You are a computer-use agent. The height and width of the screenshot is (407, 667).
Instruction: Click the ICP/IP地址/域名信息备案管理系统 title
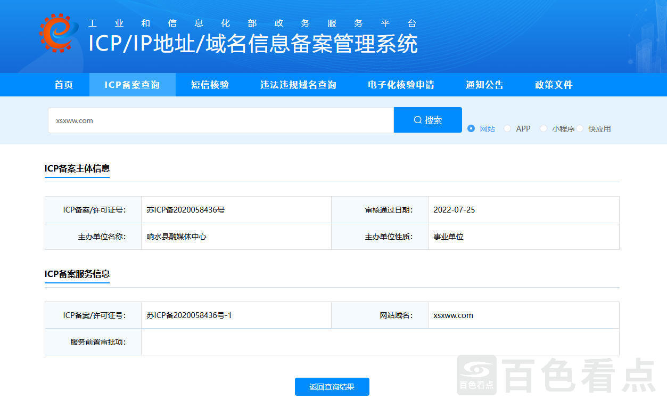[x=253, y=44]
